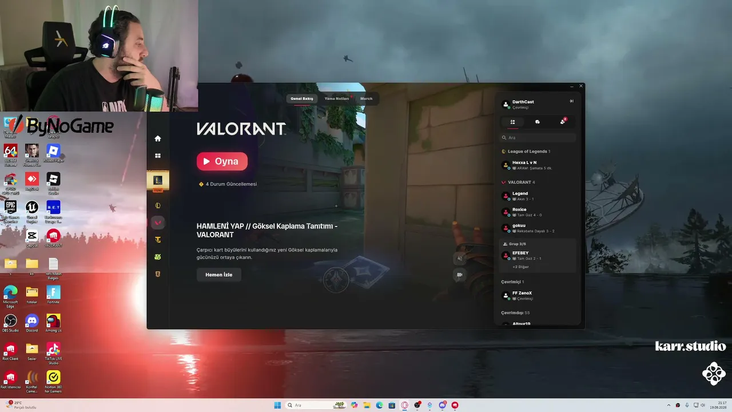Open the Sesler folder on desktop
This screenshot has width=732, height=412.
click(32, 351)
